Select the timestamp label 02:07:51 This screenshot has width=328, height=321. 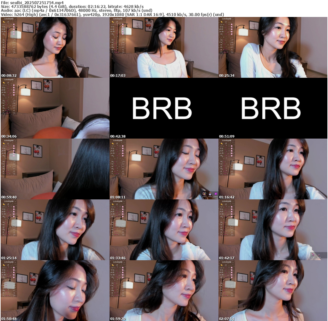tap(227, 319)
